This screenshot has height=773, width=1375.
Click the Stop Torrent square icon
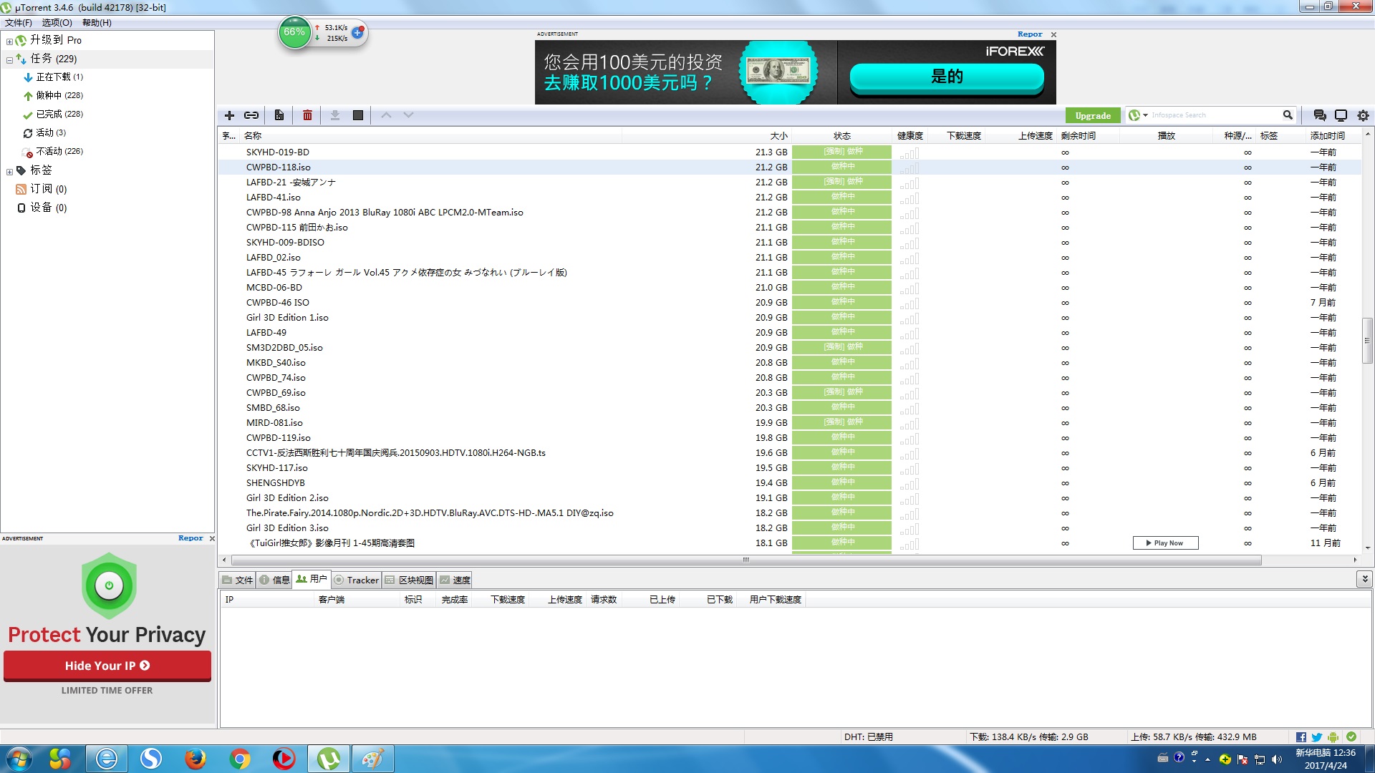358,115
